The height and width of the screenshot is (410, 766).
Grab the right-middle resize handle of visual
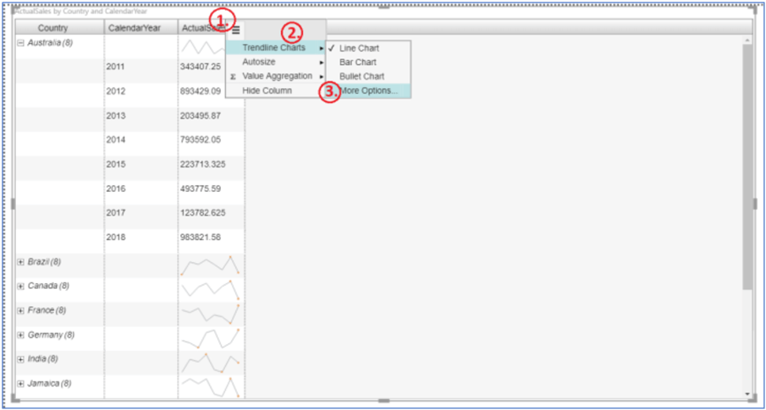point(755,204)
